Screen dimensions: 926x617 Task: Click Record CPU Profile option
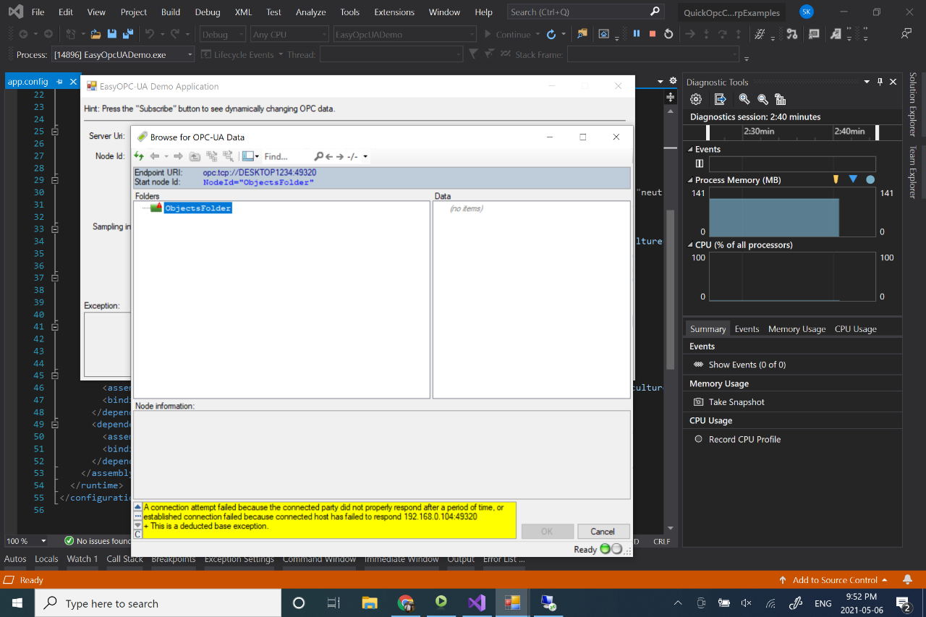coord(744,439)
